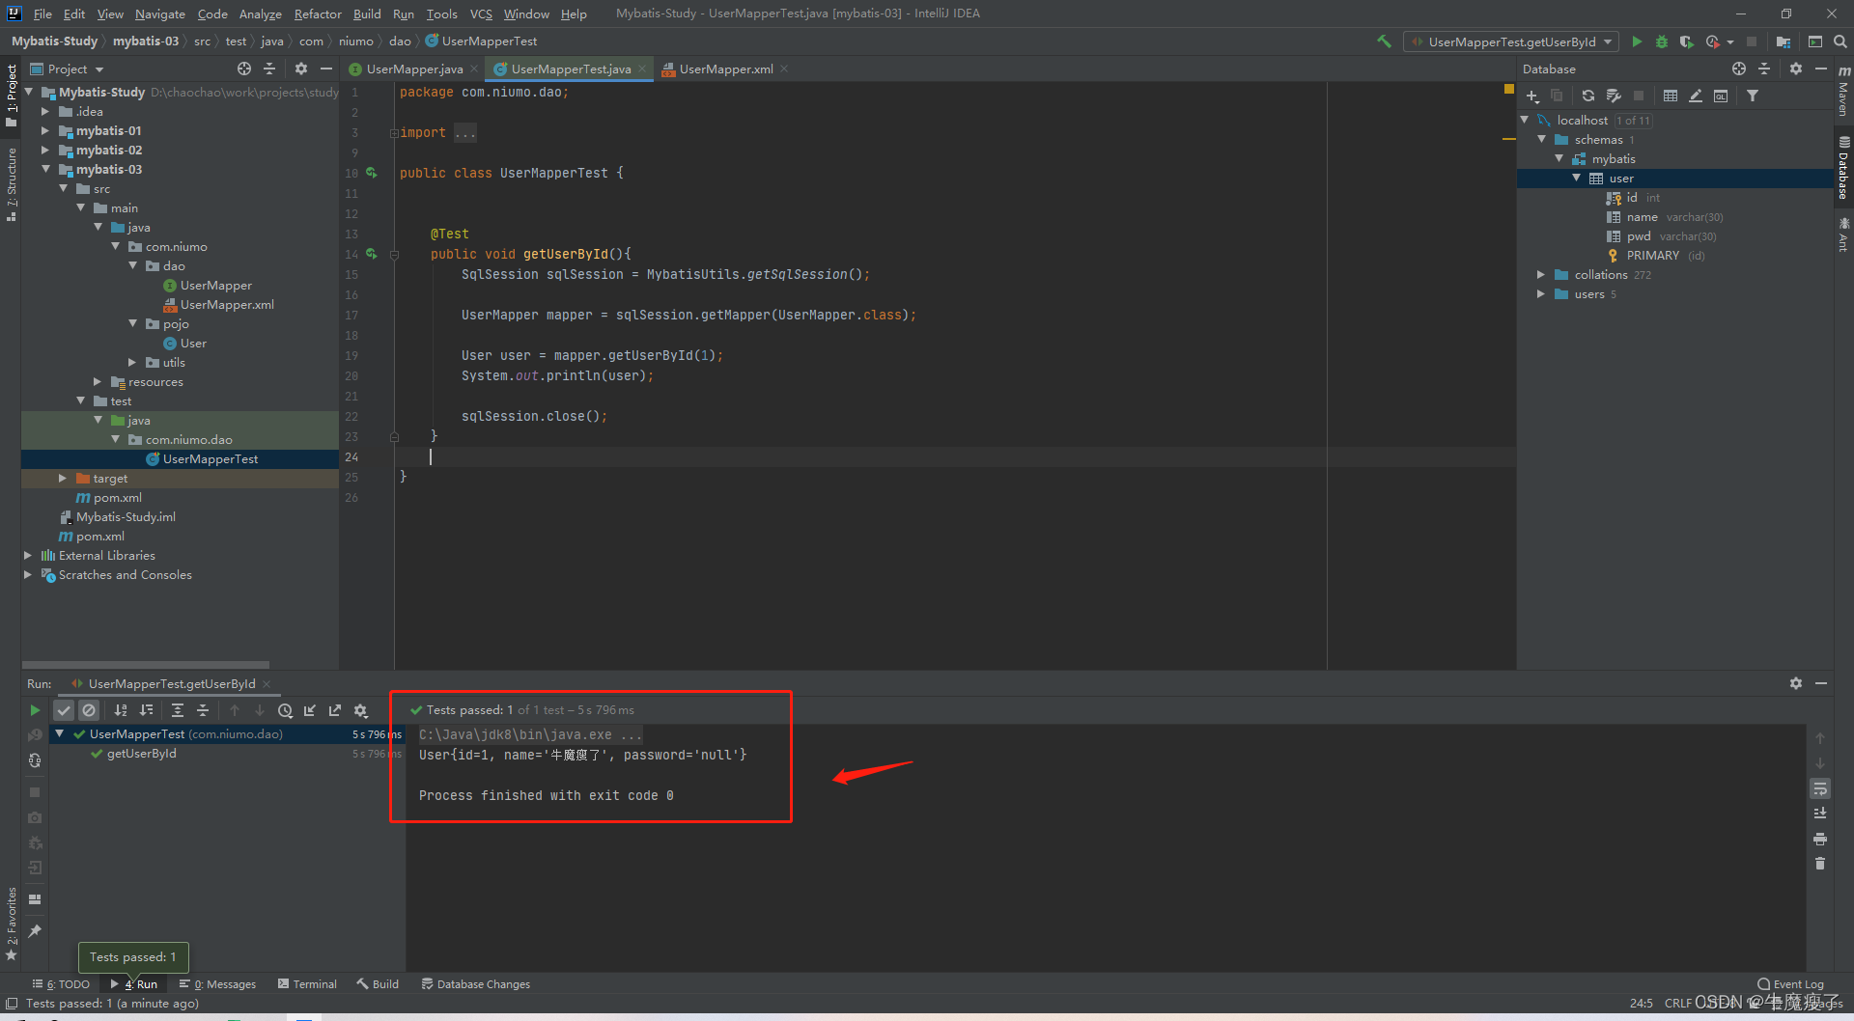The image size is (1854, 1021).
Task: Expand the target folder
Action: 63,478
